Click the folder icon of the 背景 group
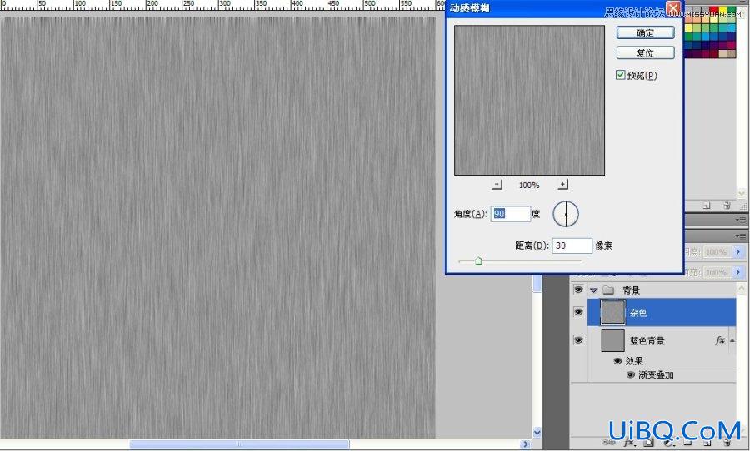 click(608, 290)
